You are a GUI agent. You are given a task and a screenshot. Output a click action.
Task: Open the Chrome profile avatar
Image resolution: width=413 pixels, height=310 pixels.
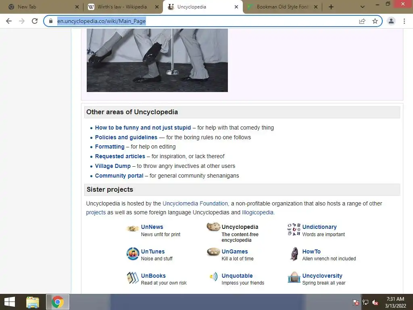click(391, 21)
